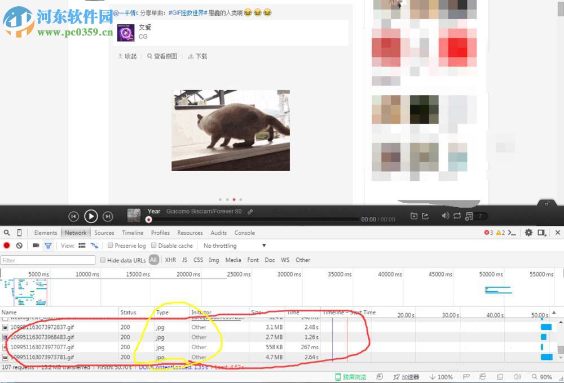Click the 下载 download link
Screen dimensions: 564x383
(x=197, y=56)
